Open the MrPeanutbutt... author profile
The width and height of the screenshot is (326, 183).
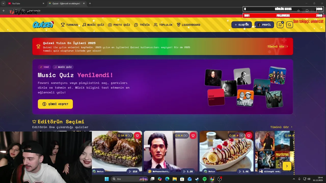159,172
